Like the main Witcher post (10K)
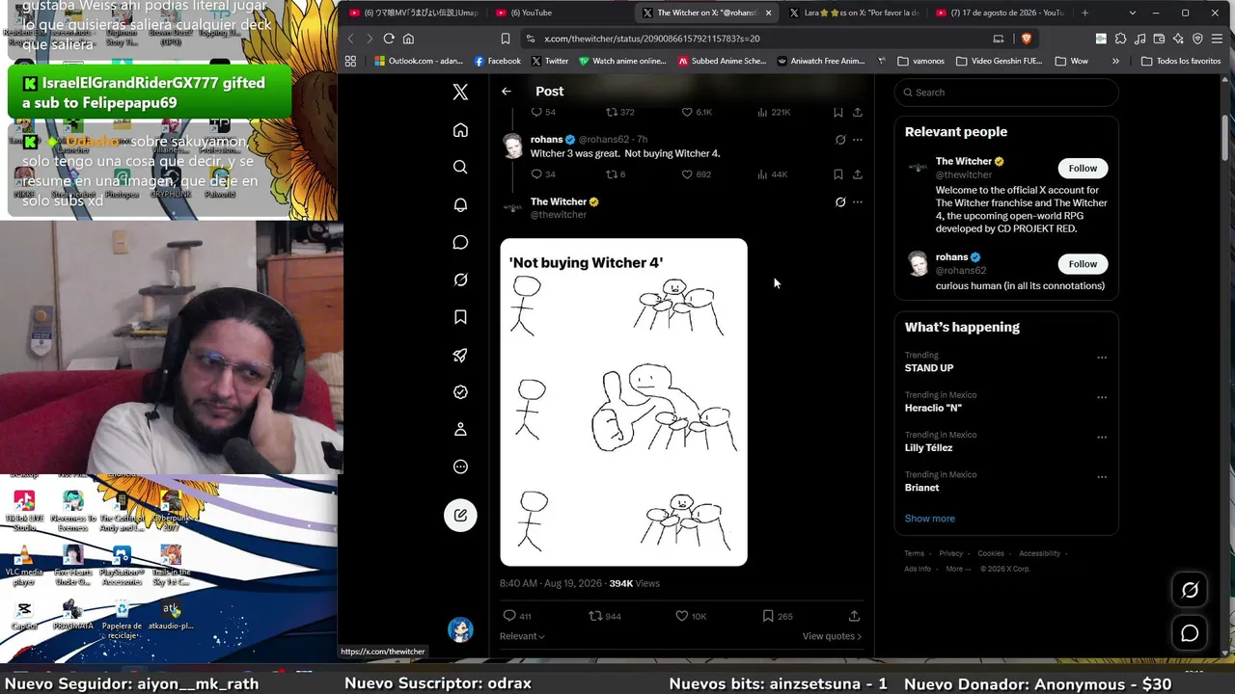The width and height of the screenshot is (1235, 694). pos(691,616)
